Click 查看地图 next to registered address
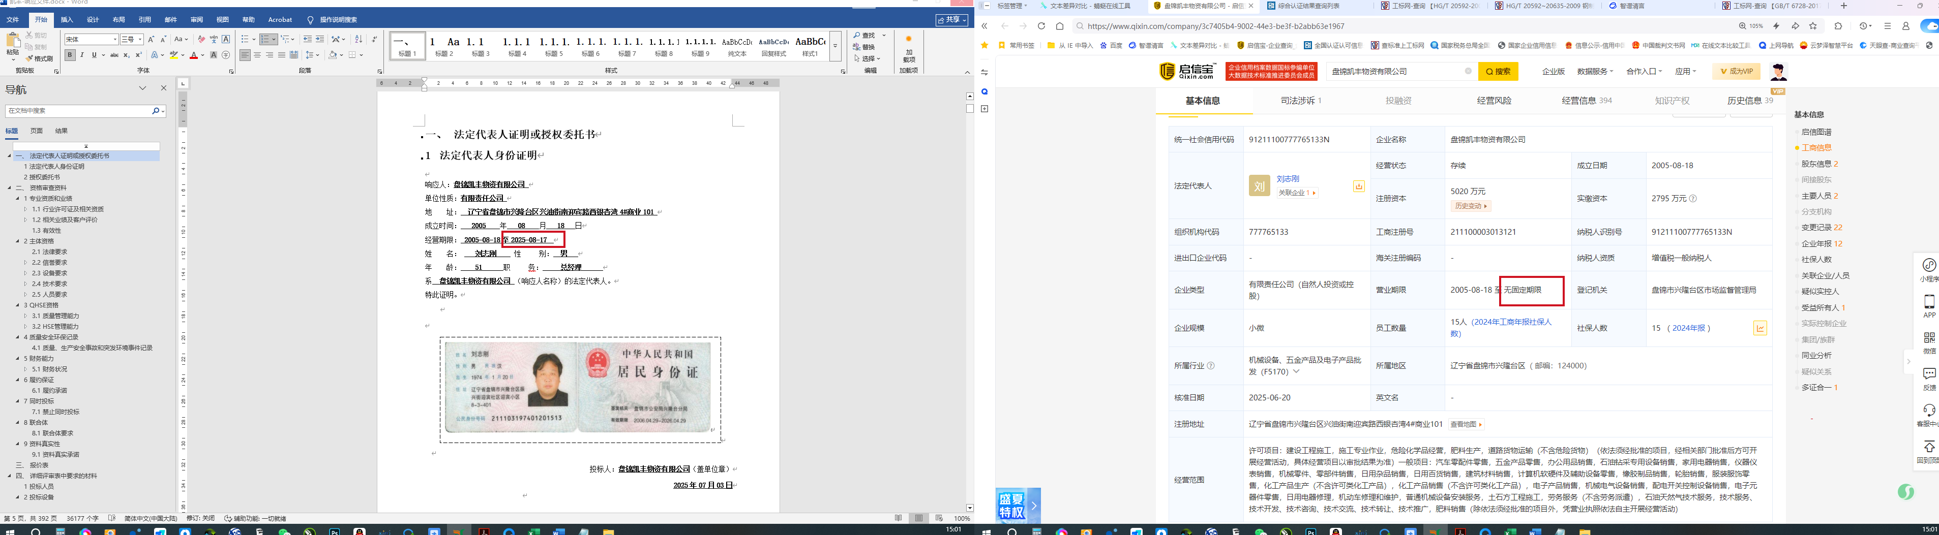Screen dimensions: 1939x535 [1466, 424]
